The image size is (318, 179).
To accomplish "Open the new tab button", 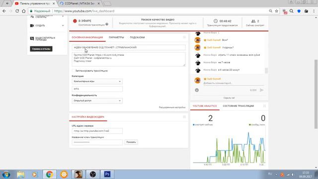I will click(x=107, y=3).
